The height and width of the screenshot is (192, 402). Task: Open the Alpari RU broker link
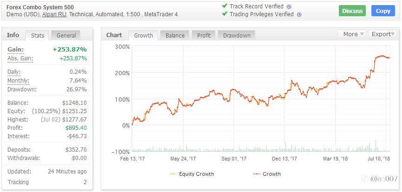pos(55,14)
